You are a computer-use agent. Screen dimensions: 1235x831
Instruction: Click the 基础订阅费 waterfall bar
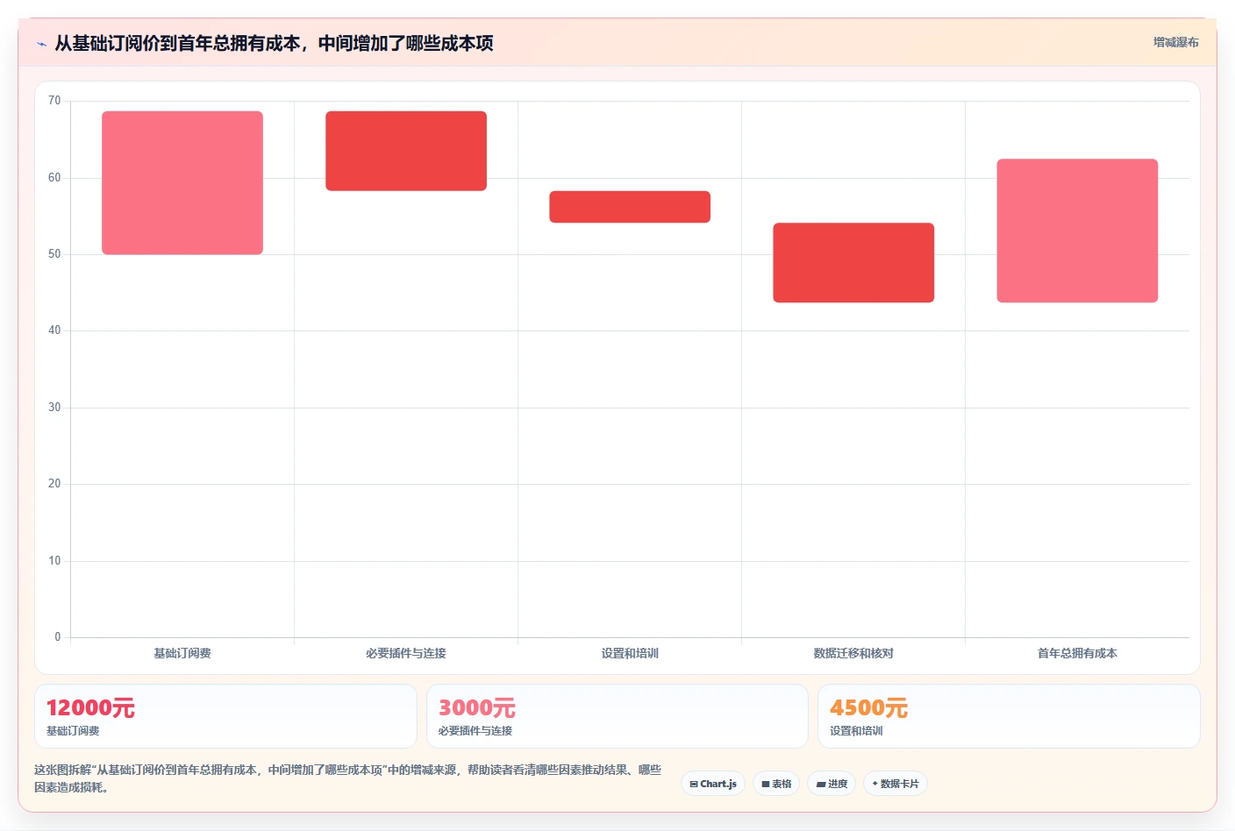point(182,183)
